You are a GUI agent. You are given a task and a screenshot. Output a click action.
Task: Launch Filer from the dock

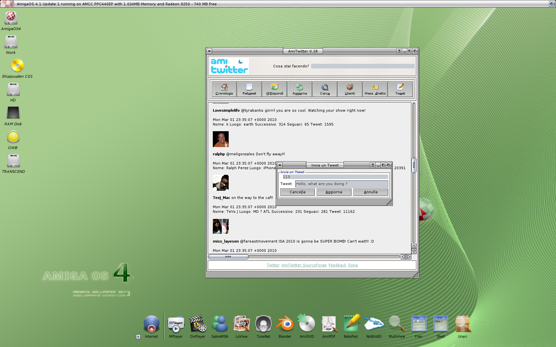point(419,324)
